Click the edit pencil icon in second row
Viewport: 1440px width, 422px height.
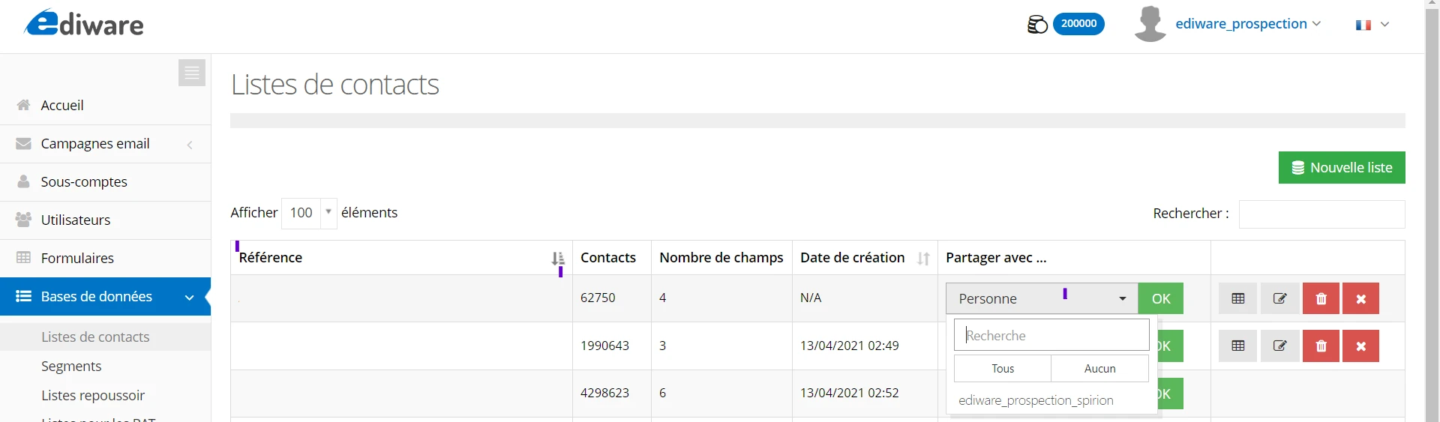(x=1280, y=346)
